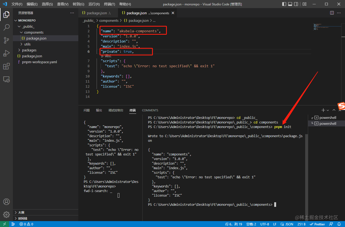Expand the utils folder
The image size is (345, 227).
(27, 44)
